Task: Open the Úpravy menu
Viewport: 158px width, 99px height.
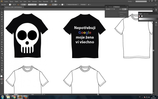Action: point(11,2)
